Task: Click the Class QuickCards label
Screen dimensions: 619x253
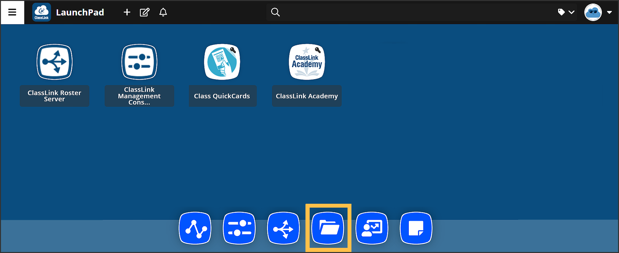Action: (222, 96)
